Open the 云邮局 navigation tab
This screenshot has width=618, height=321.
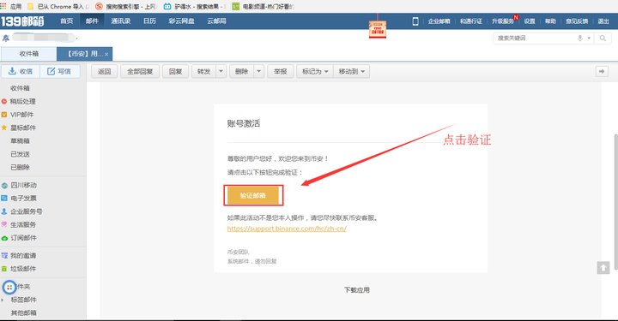[x=216, y=21]
